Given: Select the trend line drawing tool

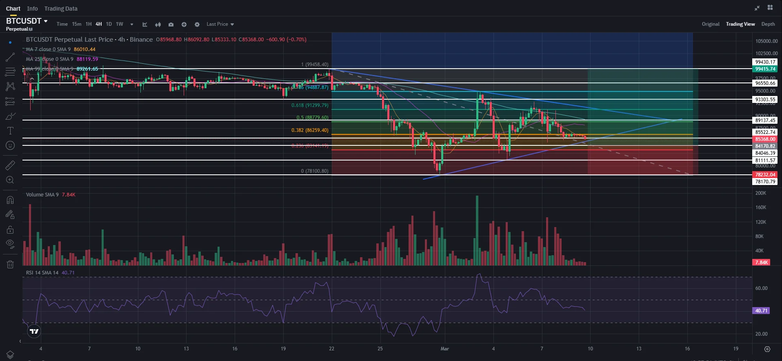Looking at the screenshot, I should (x=10, y=58).
